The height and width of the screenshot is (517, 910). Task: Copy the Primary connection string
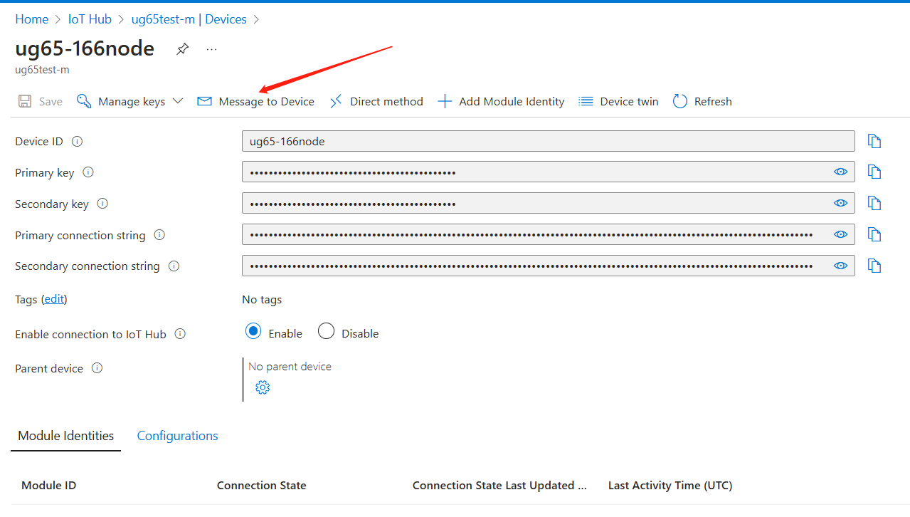(x=874, y=234)
